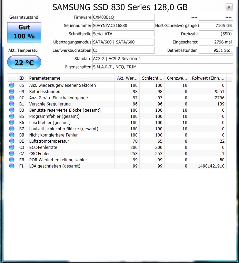Select row Luftstromtemperatur
Image resolution: width=239 pixels, height=263 pixels.
point(117,141)
